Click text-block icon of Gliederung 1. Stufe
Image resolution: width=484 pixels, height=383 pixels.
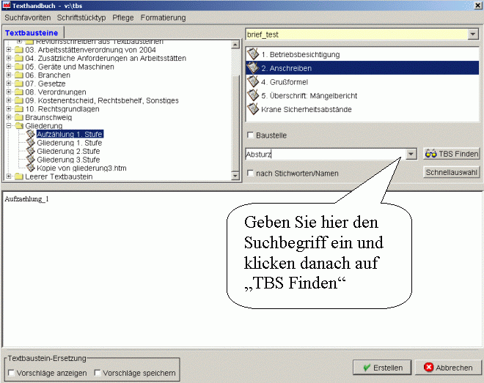[31, 142]
